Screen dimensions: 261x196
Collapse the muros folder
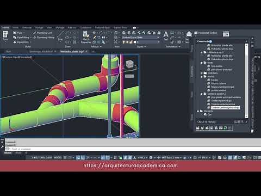click(201, 77)
